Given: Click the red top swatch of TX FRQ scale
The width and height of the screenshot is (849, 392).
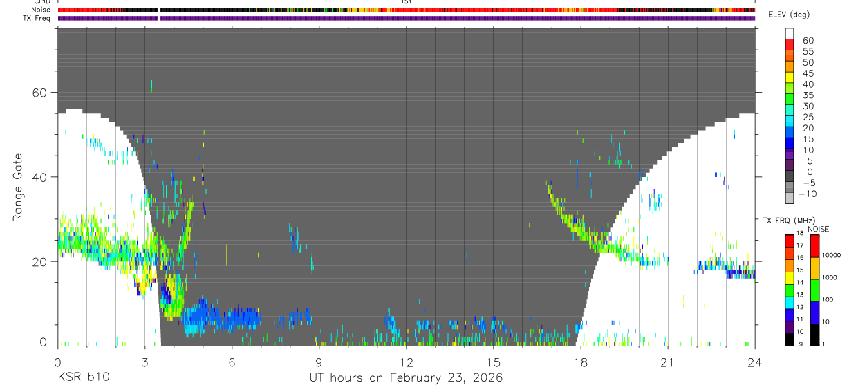Looking at the screenshot, I should [x=790, y=241].
